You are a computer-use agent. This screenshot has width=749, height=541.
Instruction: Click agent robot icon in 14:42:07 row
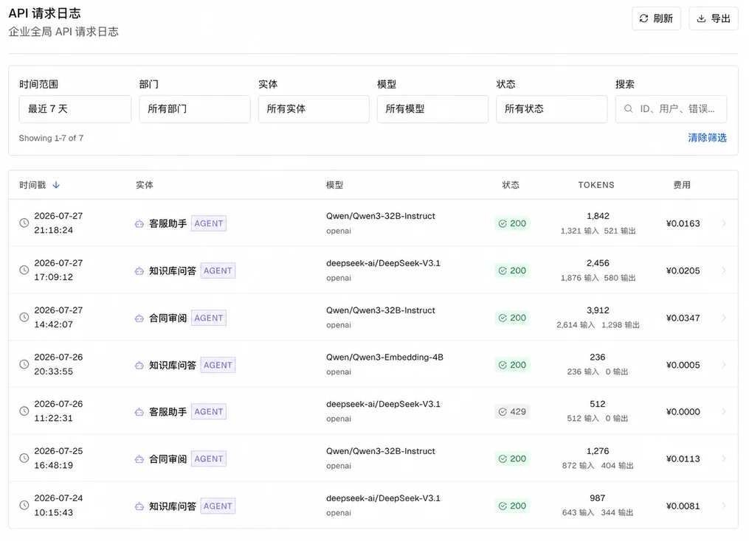point(139,318)
